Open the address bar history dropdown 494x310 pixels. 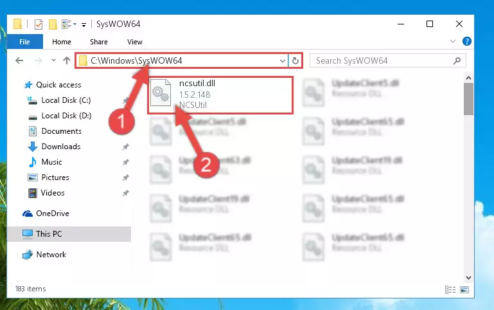[x=282, y=61]
